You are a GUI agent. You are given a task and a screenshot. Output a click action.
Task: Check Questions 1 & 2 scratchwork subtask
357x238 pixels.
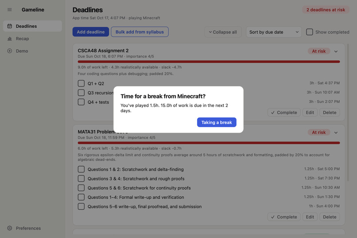click(81, 169)
